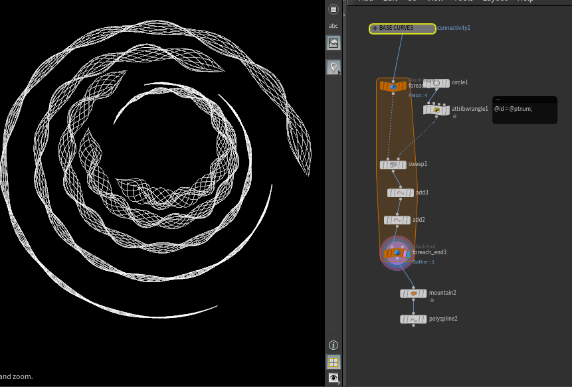The width and height of the screenshot is (572, 387).
Task: Select the polyspline2 node icon
Action: pos(413,319)
